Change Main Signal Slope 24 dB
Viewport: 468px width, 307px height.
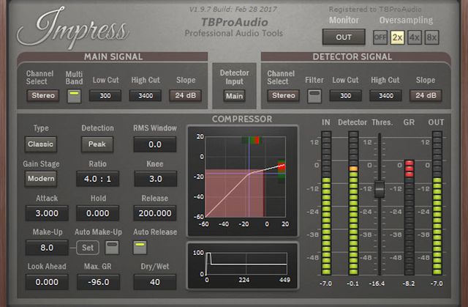[x=185, y=96]
